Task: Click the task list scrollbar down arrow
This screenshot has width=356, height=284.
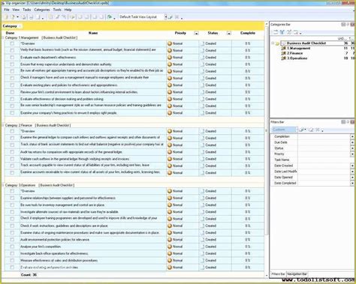Action: (x=266, y=275)
